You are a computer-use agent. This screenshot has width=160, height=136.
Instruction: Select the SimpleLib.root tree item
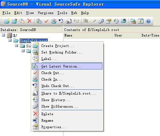[x=34, y=40]
